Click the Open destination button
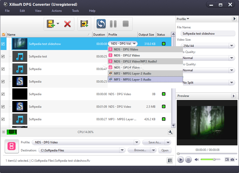Viewport: 239px width, 173px height. (x=165, y=150)
